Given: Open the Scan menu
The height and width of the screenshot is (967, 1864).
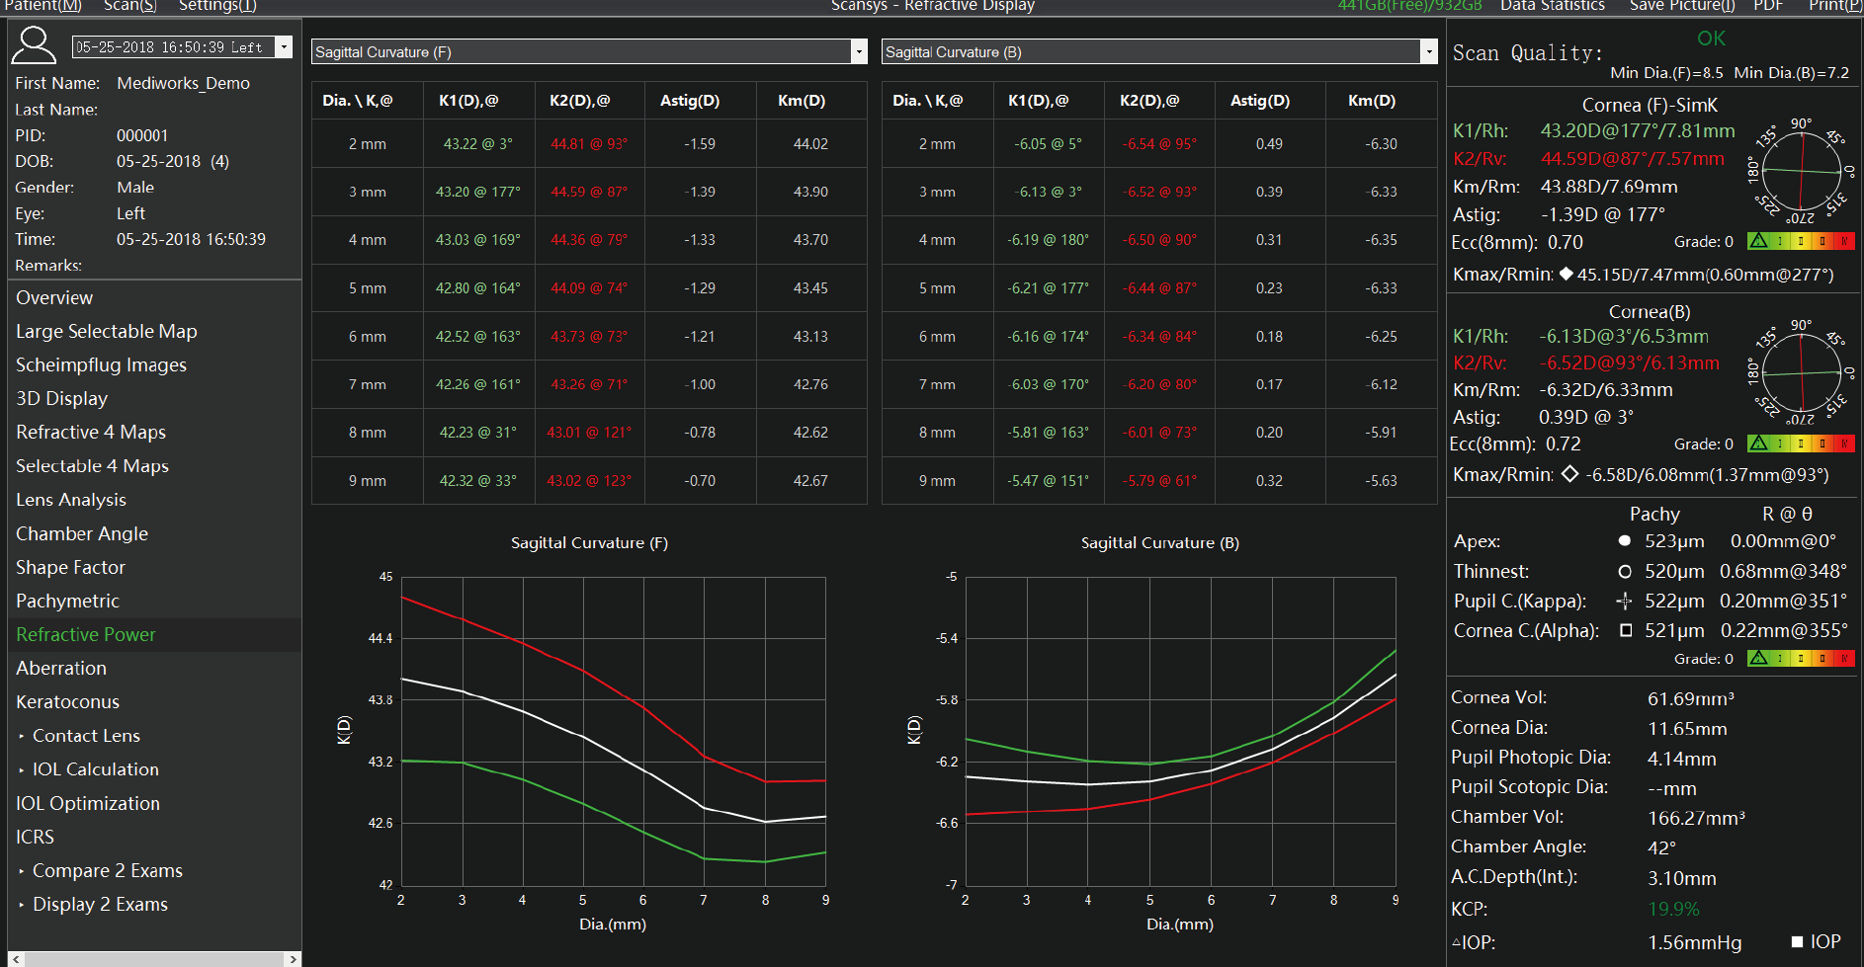Looking at the screenshot, I should click(130, 6).
